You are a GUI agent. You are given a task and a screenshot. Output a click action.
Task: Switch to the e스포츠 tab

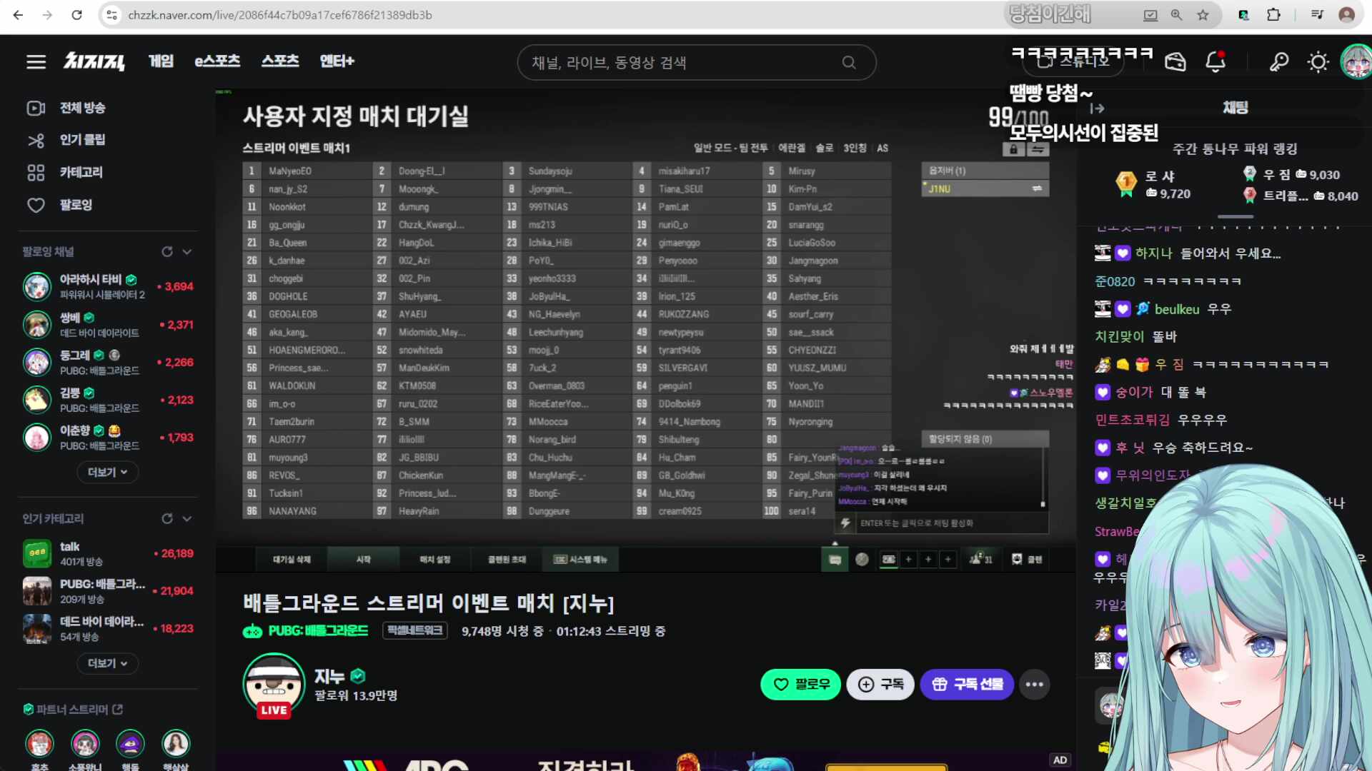click(217, 61)
